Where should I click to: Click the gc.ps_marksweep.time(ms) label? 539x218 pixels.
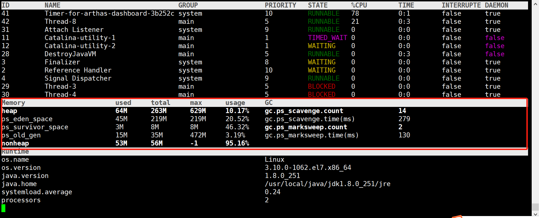point(312,135)
